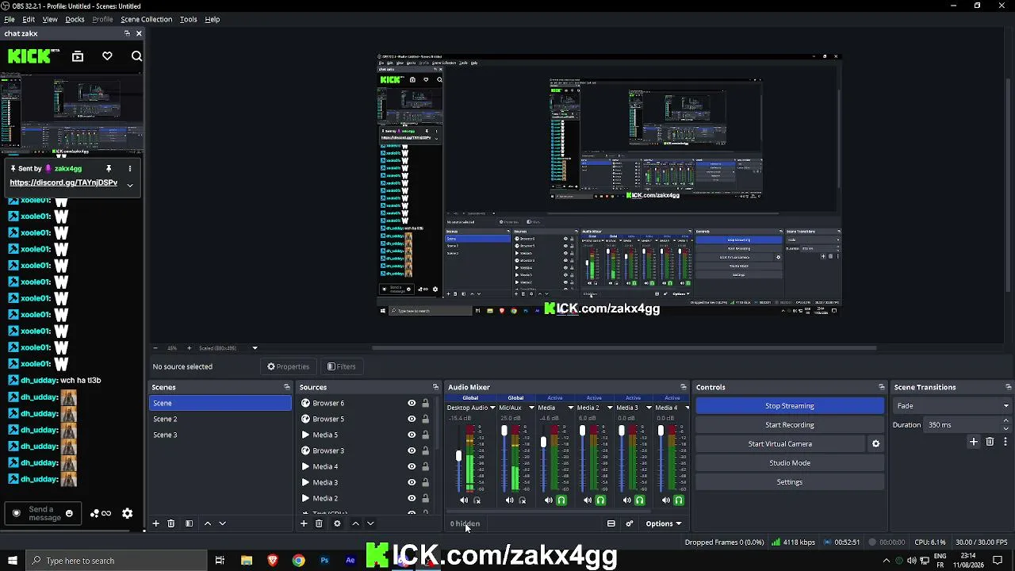Open File Explorer from the taskbar
Viewport: 1015px width, 571px height.
pyautogui.click(x=247, y=561)
